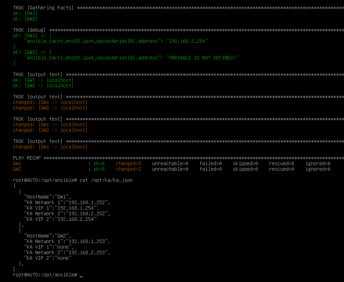Click the last root@AUTO:/opt/ansible# prompt

point(45,275)
